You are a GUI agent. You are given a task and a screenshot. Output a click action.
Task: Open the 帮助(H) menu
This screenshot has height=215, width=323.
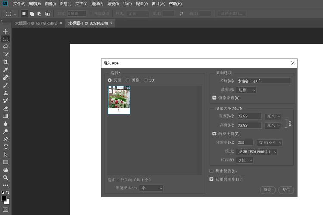[175, 4]
